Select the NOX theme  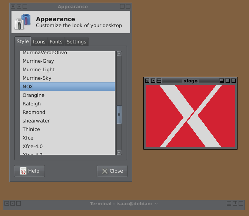[67, 87]
